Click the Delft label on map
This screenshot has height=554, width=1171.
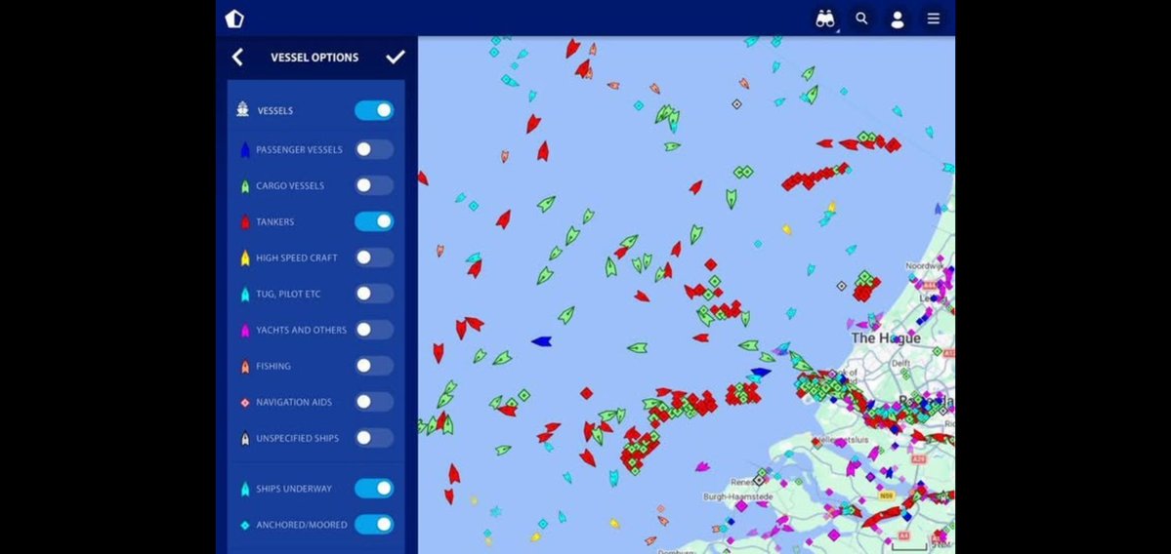tap(900, 364)
